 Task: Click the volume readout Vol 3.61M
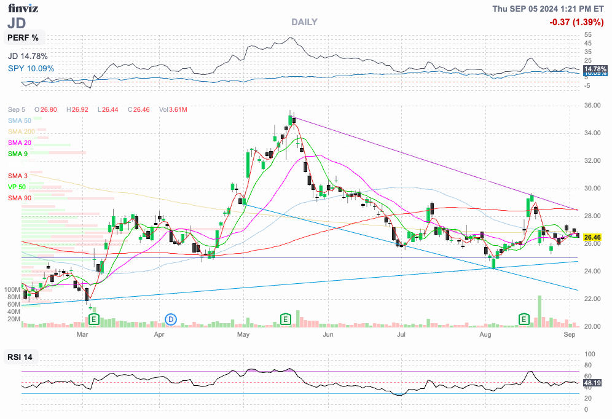click(173, 109)
